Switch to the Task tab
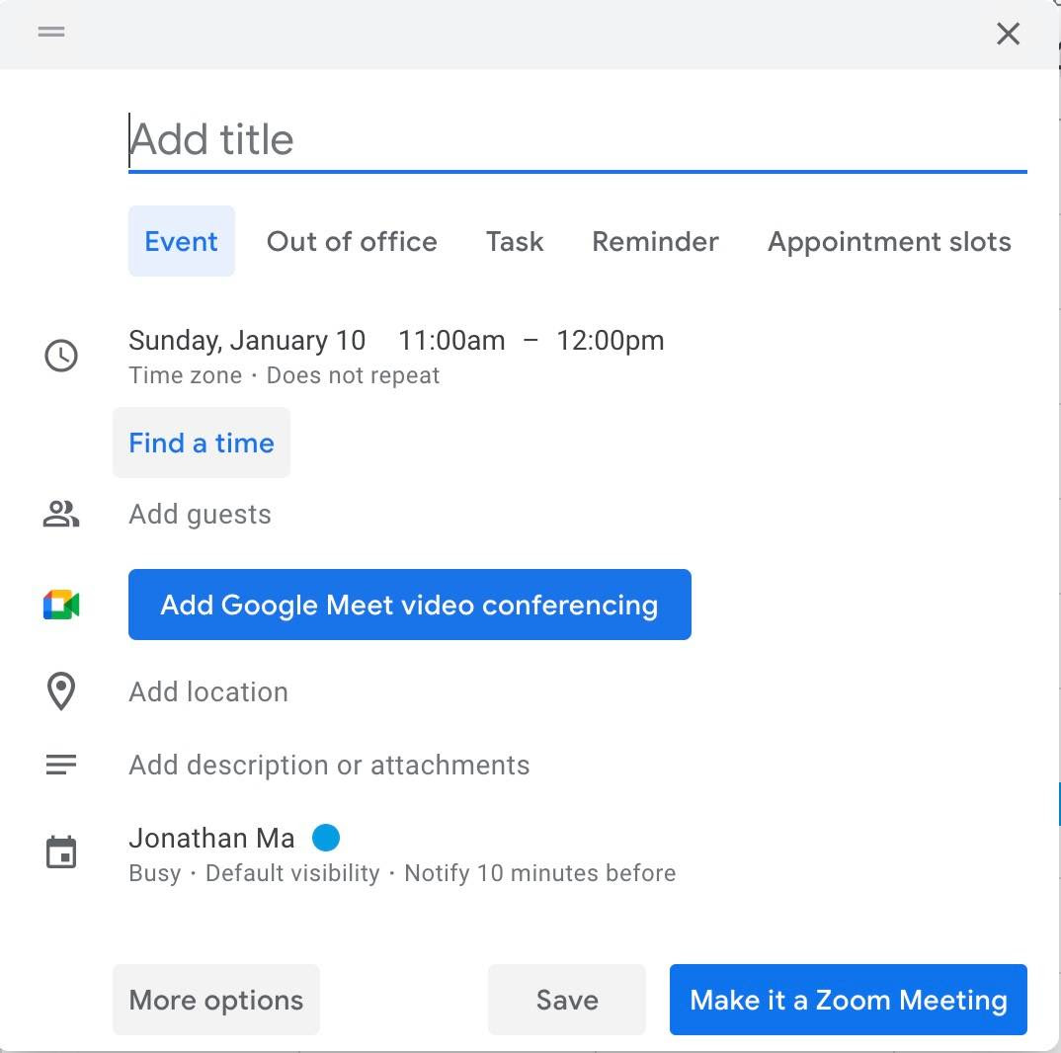The width and height of the screenshot is (1061, 1053). point(515,242)
